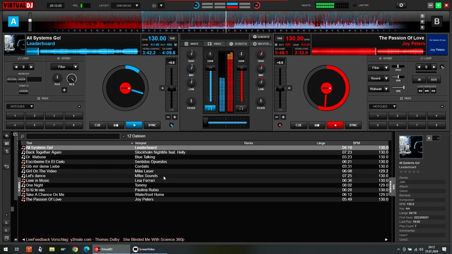Screen dimensions: 452x254
Task: Toggle the S button on waveform side
Action: (x=422, y=16)
